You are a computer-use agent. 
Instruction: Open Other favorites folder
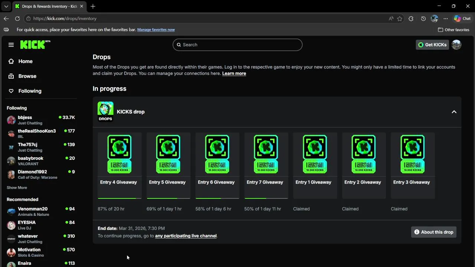point(453,30)
